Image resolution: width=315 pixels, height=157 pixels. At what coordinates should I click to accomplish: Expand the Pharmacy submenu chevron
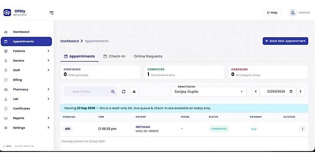48,89
